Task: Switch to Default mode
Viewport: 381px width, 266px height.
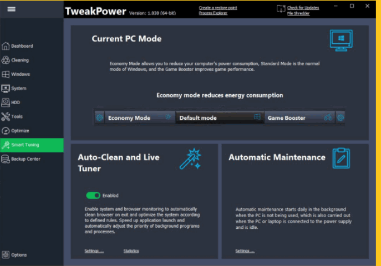Action: click(220, 117)
